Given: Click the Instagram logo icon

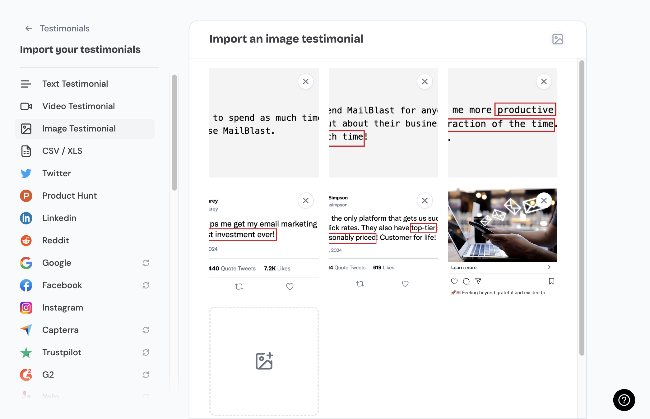Looking at the screenshot, I should point(26,307).
